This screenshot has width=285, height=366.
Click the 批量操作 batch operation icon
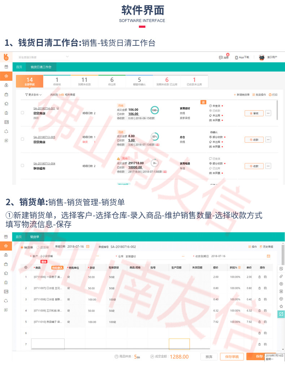point(254,95)
